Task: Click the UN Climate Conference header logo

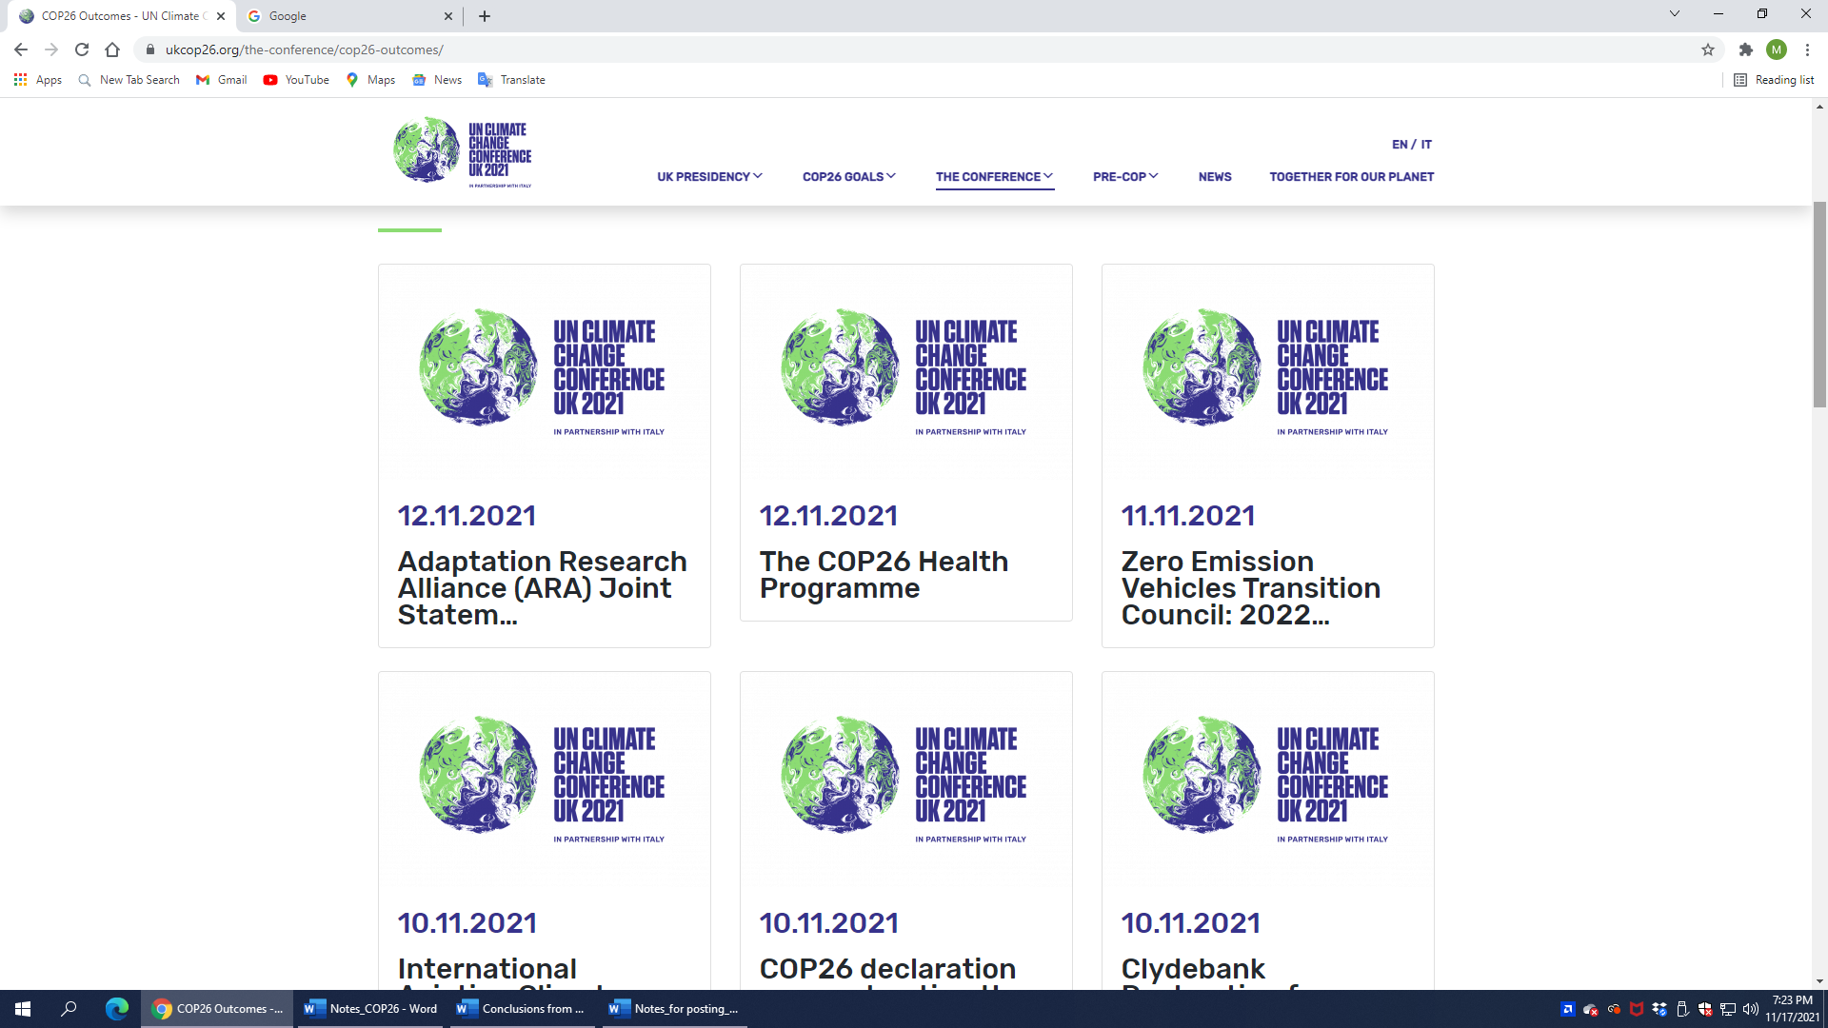Action: pos(463,151)
